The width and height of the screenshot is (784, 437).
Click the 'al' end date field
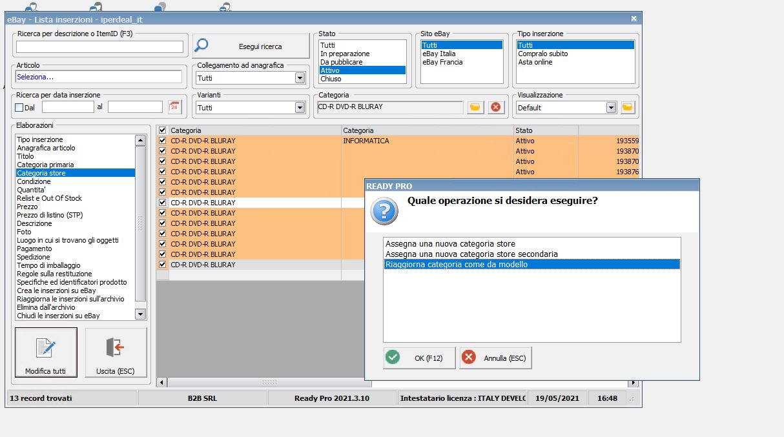coord(135,107)
